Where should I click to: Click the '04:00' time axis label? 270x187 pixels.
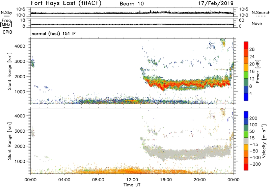(x=64, y=180)
